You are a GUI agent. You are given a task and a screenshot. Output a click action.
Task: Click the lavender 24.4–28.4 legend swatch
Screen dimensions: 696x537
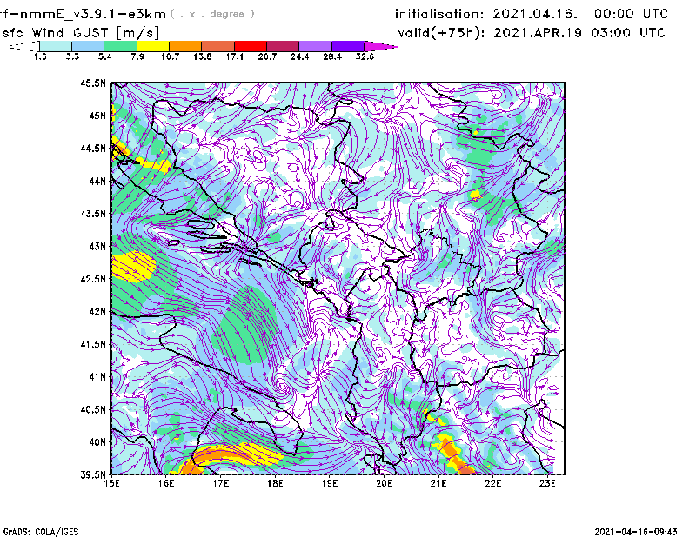pos(315,46)
